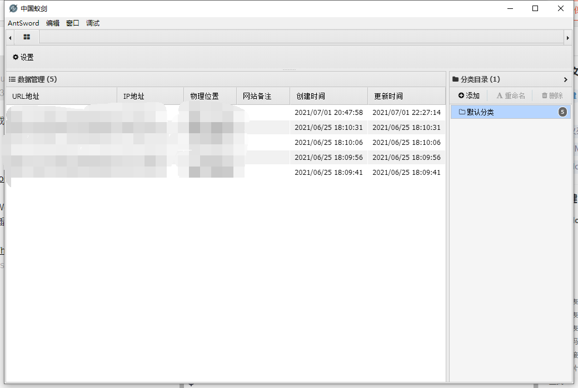578x388 pixels.
Task: Collapse the 分类目录 panel with the chevron
Action: 565,79
